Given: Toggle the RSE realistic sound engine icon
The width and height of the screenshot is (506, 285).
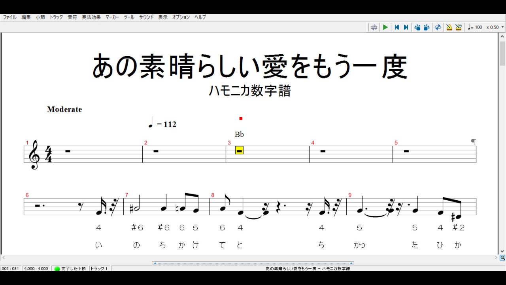Looking at the screenshot, I should (x=374, y=27).
